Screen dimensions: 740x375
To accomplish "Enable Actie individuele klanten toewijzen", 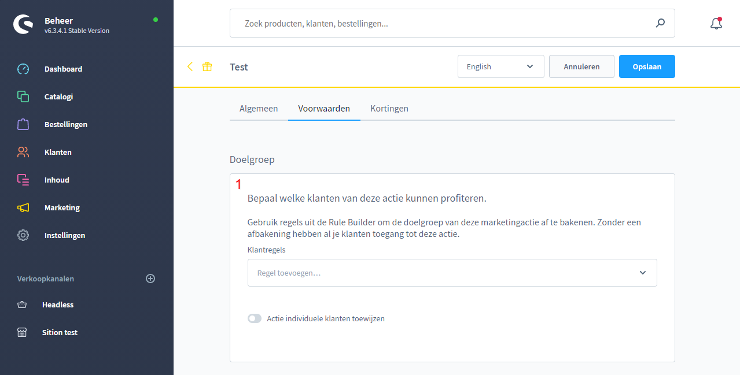I will (254, 318).
